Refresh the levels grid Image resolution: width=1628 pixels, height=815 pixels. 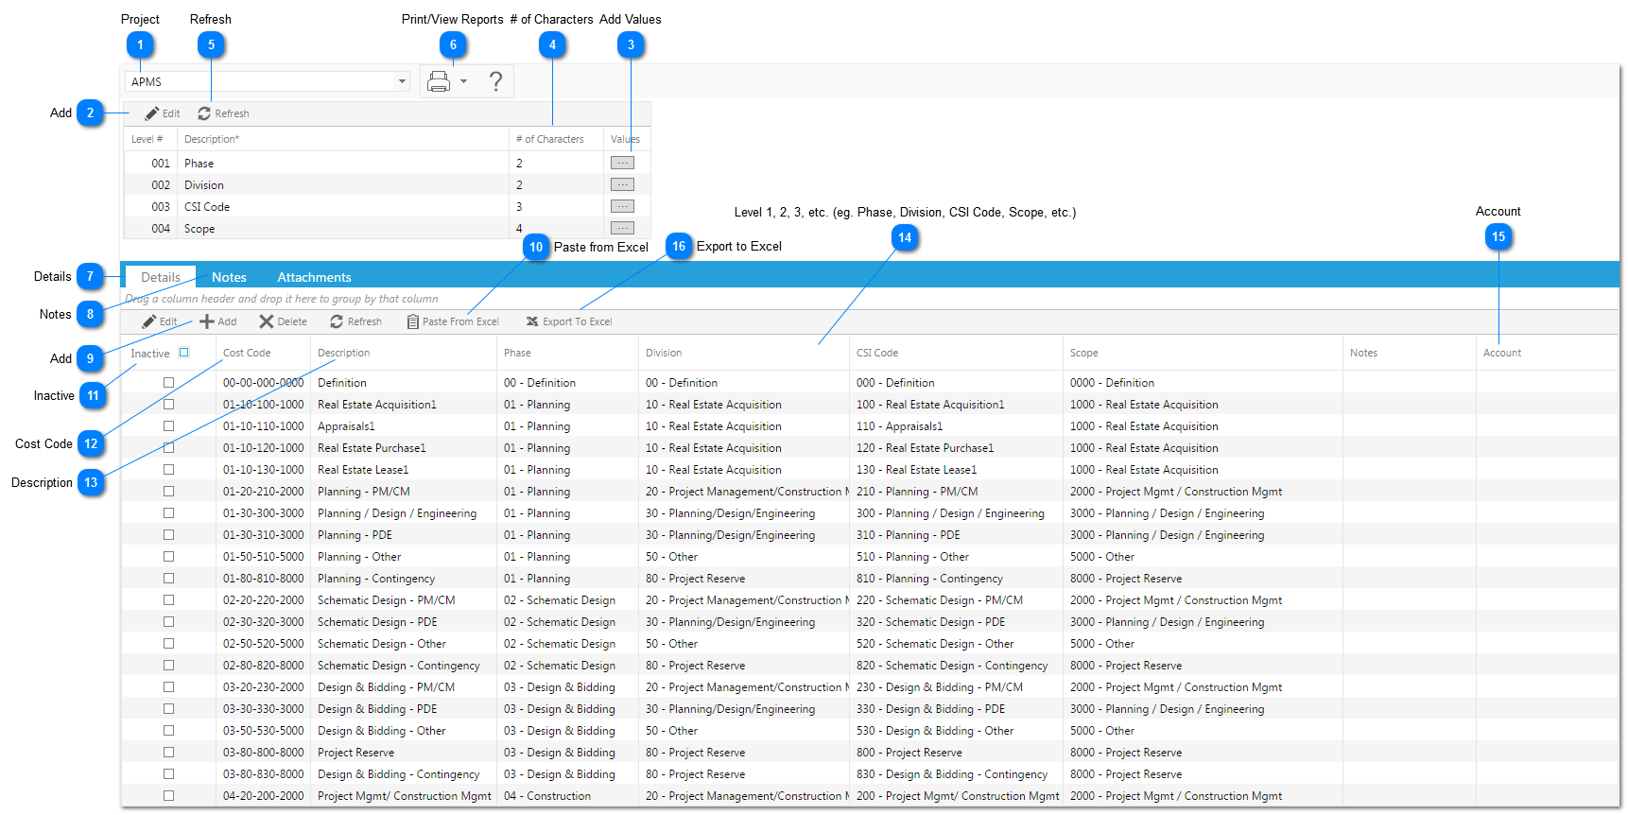point(223,113)
